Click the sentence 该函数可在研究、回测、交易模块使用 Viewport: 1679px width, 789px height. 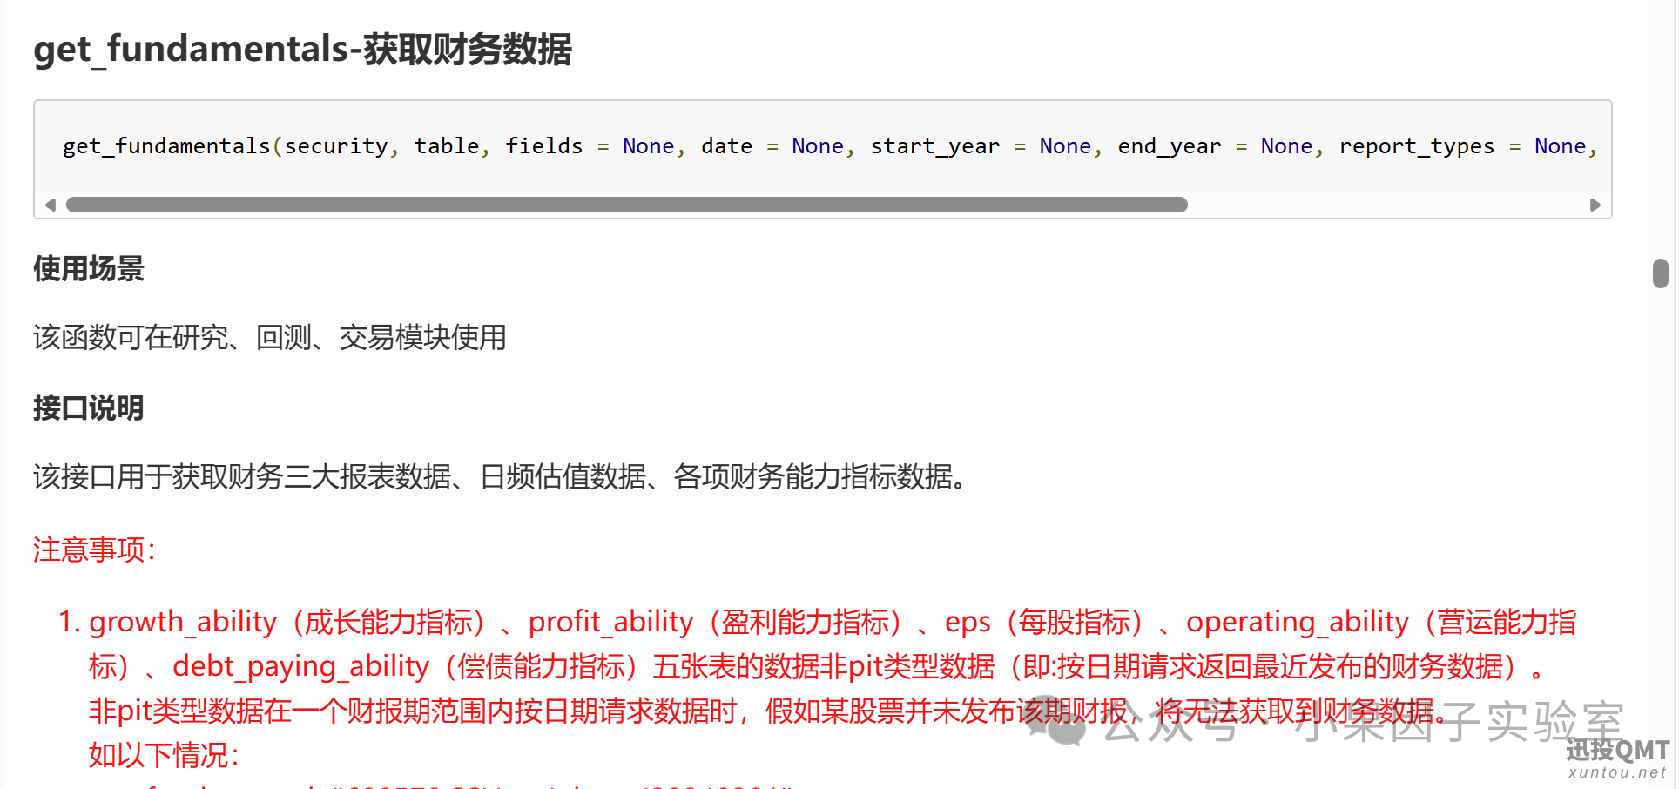(x=270, y=337)
